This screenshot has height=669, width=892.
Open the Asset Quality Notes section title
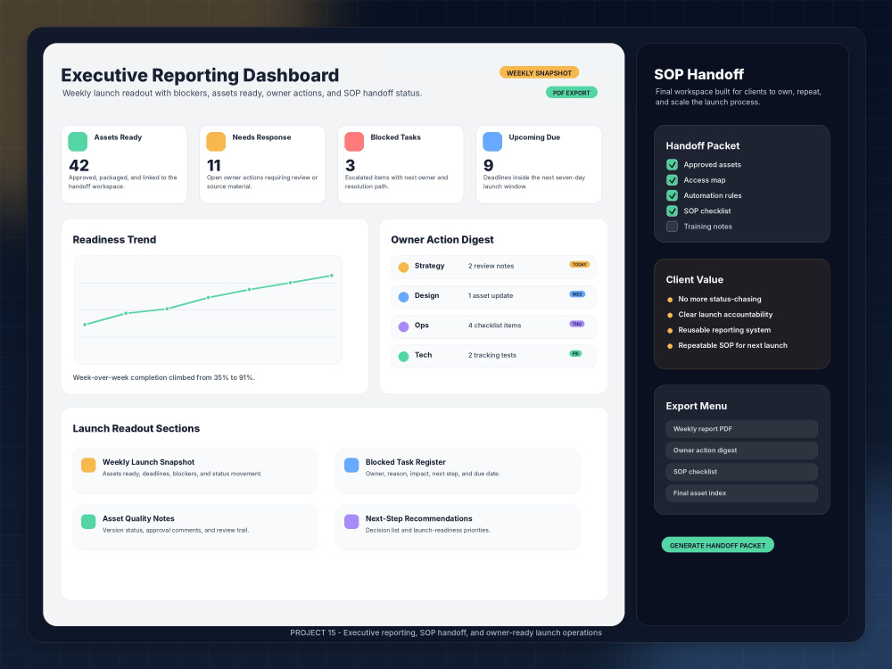click(x=138, y=518)
